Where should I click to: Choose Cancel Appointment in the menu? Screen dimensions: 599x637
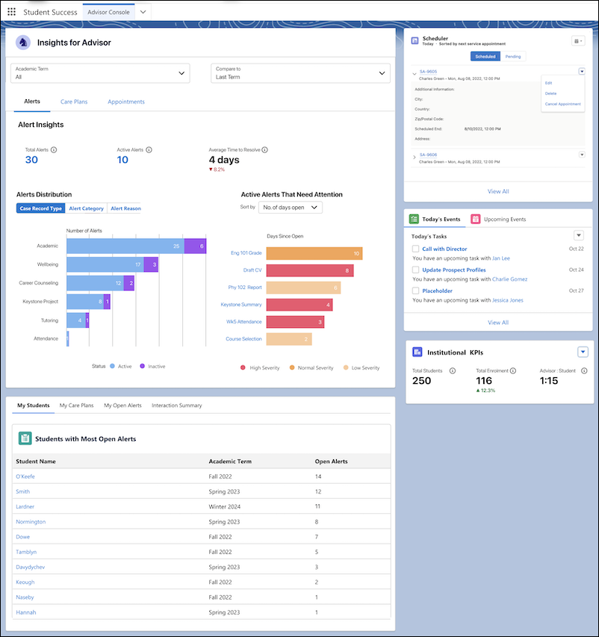tap(563, 104)
